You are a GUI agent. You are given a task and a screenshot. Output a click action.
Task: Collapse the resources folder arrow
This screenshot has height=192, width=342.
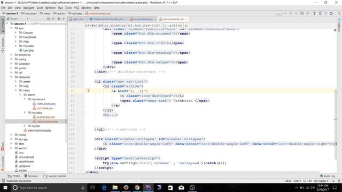pos(12,77)
